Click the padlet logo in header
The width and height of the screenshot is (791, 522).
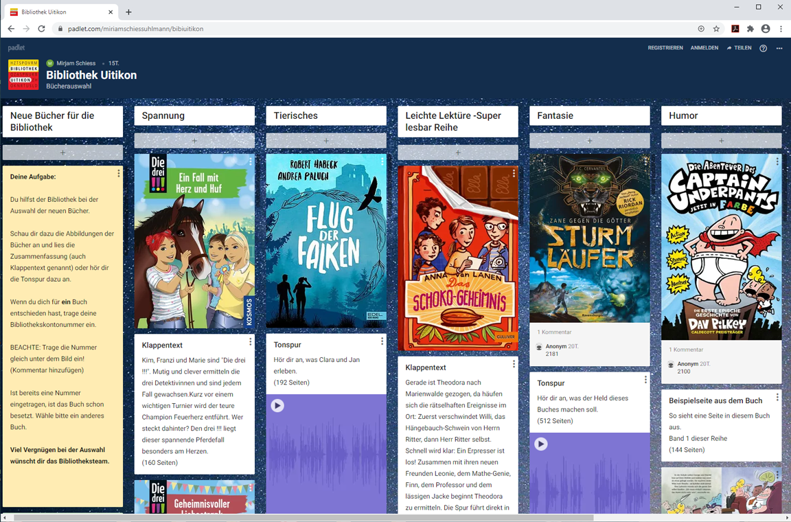click(16, 48)
